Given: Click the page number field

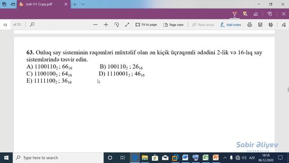Looking at the screenshot, I should (x=5, y=25).
